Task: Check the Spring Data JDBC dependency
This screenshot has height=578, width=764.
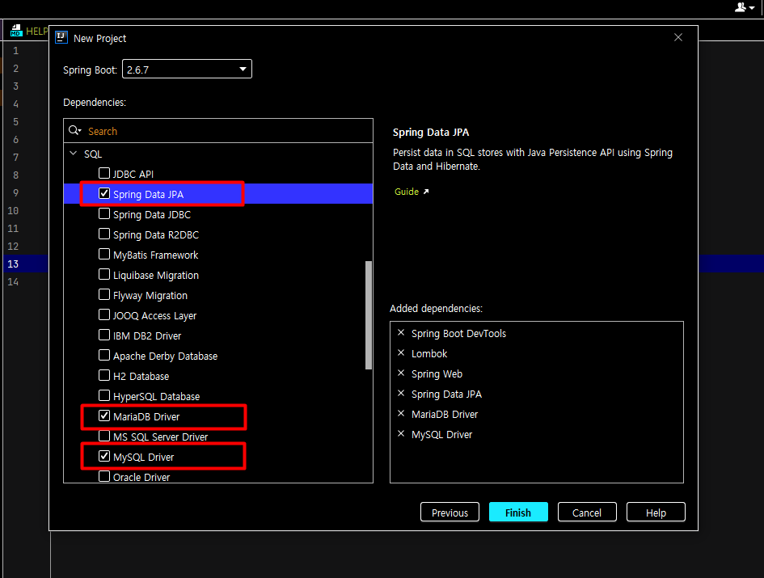Action: 103,213
